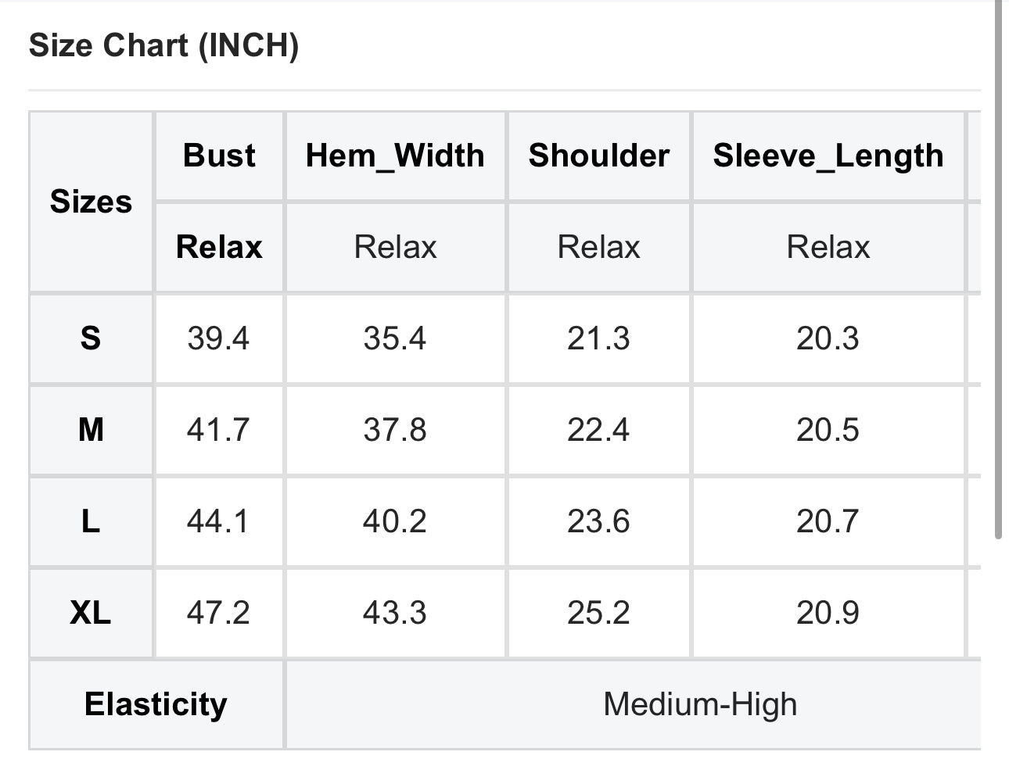The width and height of the screenshot is (1009, 766).
Task: Click the vertical scrollbar on right edge
Action: tap(998, 270)
